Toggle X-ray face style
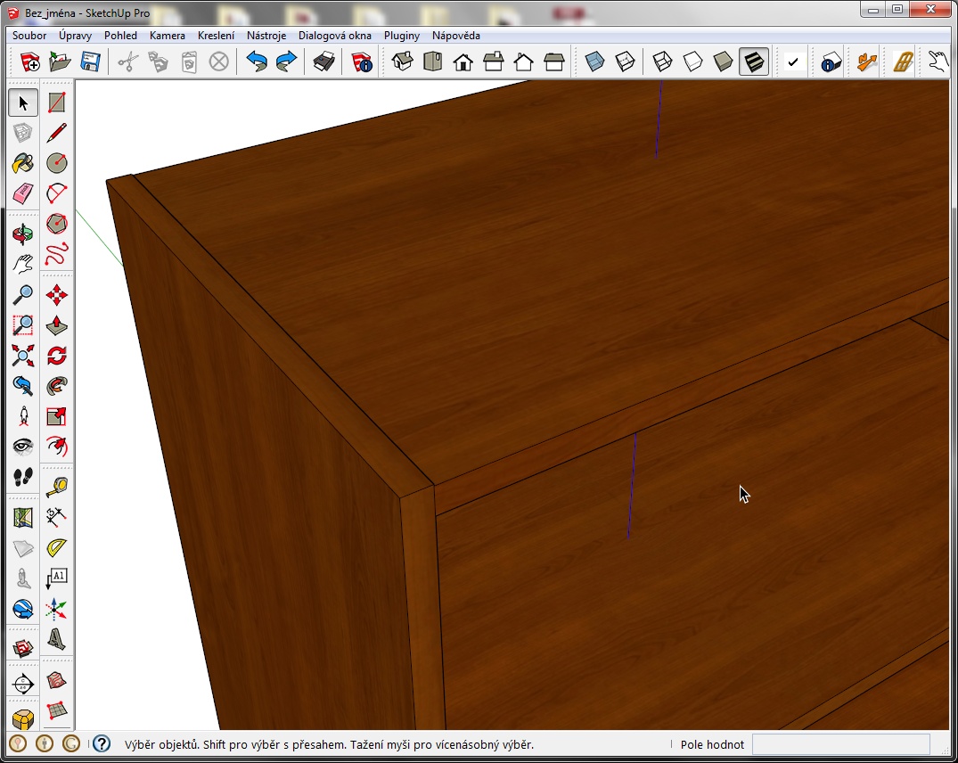 [595, 62]
